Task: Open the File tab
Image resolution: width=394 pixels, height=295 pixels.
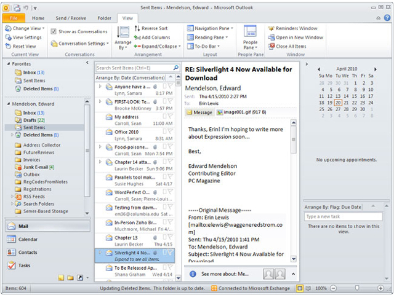Action: [x=14, y=18]
